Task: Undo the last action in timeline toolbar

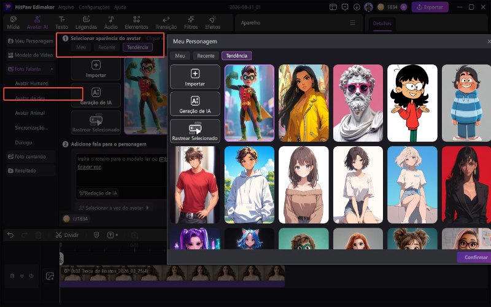Action: (x=10, y=235)
